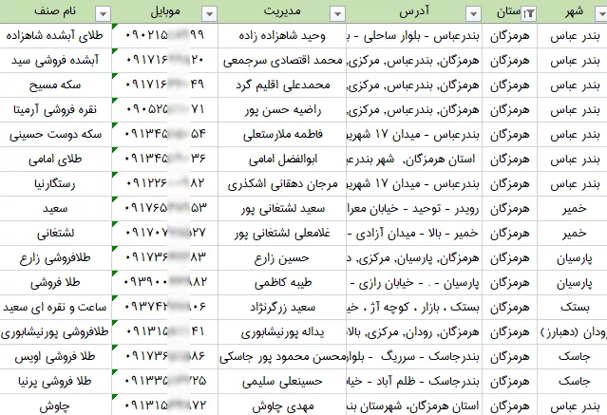607x415 pixels.
Task: Select manager cell ابوالفضل امامی
Action: 282,160
